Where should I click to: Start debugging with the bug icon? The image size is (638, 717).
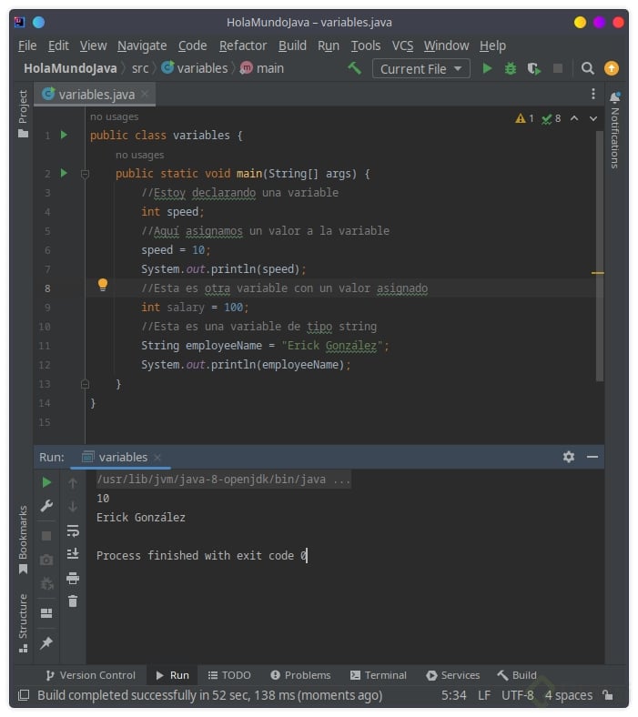click(x=511, y=68)
